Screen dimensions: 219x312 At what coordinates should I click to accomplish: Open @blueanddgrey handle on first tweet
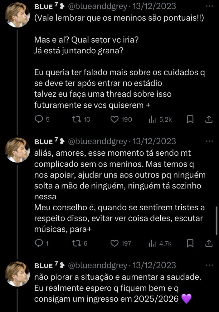(97, 6)
